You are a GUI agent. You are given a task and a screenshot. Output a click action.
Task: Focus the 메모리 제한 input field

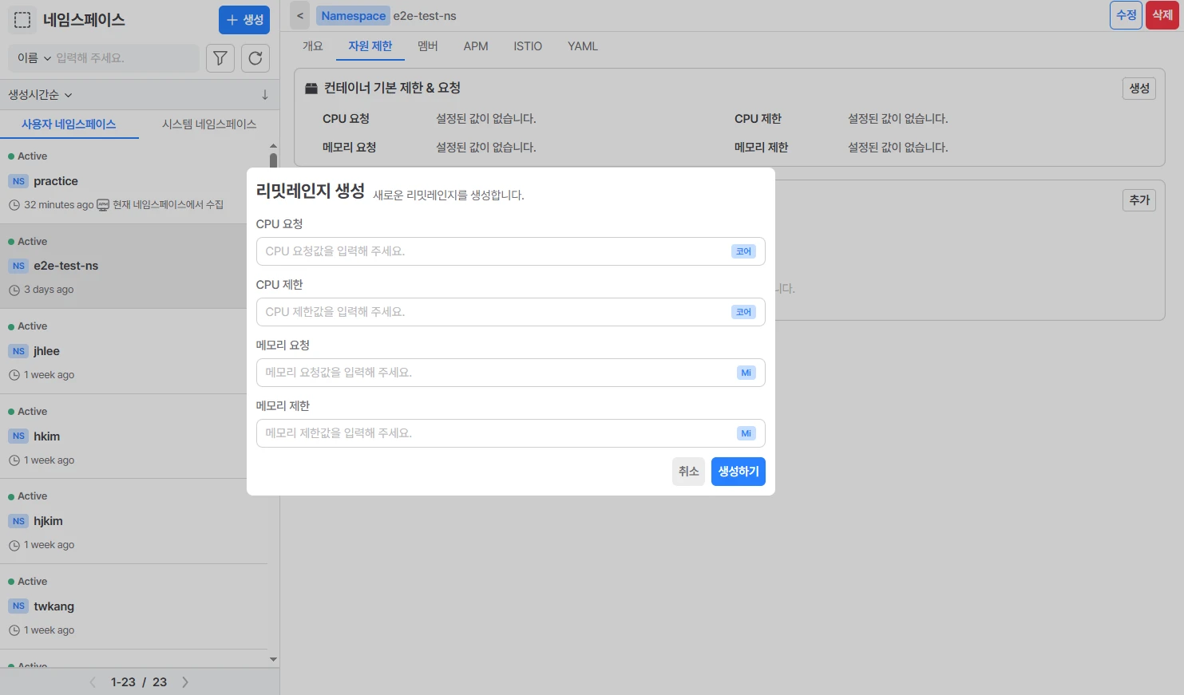511,433
